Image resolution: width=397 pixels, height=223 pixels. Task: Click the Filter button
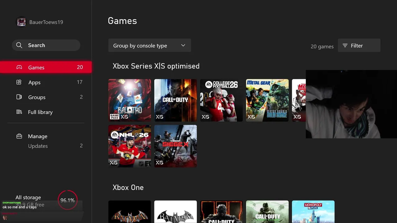point(359,46)
